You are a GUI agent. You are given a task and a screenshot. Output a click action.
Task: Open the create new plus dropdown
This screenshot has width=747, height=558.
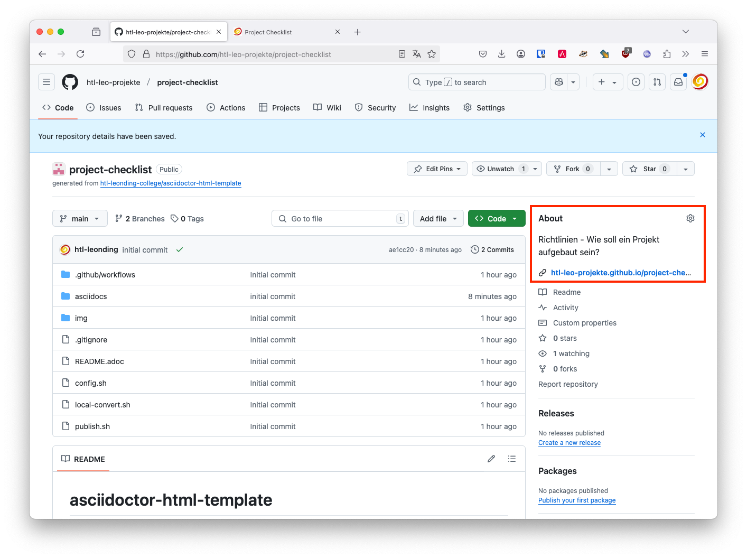pos(608,82)
